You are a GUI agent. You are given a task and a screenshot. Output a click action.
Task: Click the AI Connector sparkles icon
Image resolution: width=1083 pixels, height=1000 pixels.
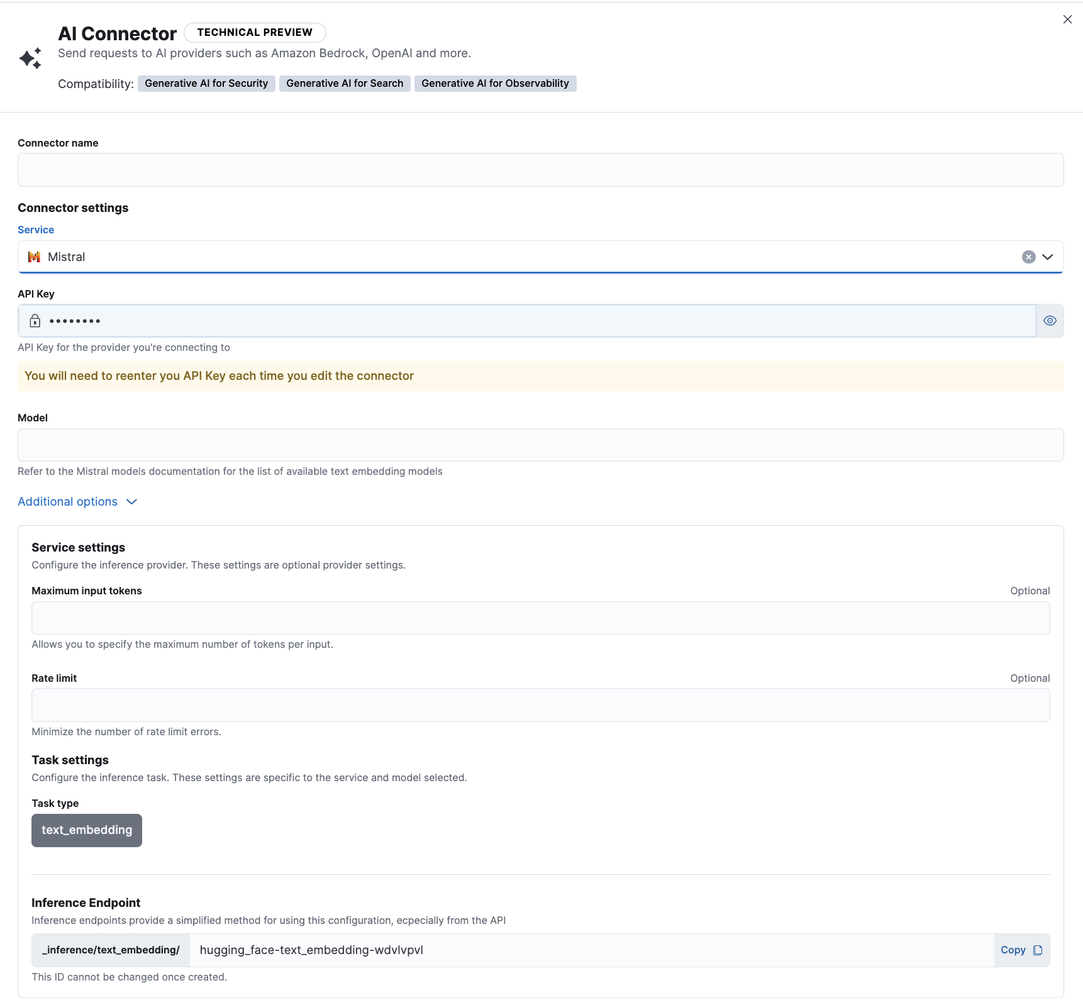coord(30,58)
